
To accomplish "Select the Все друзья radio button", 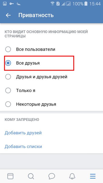I will coord(8,63).
